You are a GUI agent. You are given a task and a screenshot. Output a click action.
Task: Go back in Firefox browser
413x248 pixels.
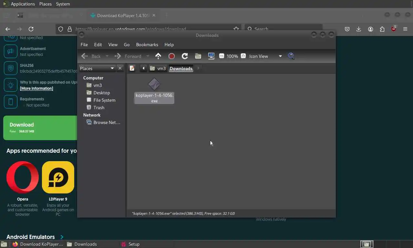click(8, 29)
